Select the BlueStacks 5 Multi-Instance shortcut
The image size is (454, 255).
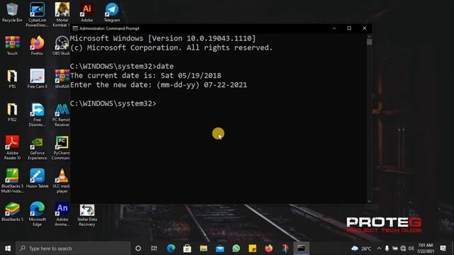(x=12, y=181)
